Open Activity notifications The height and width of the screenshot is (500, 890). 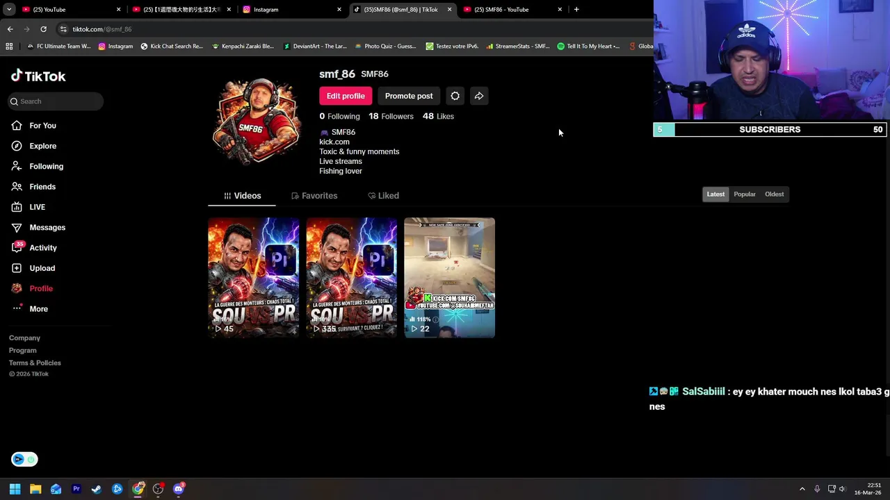(x=43, y=248)
